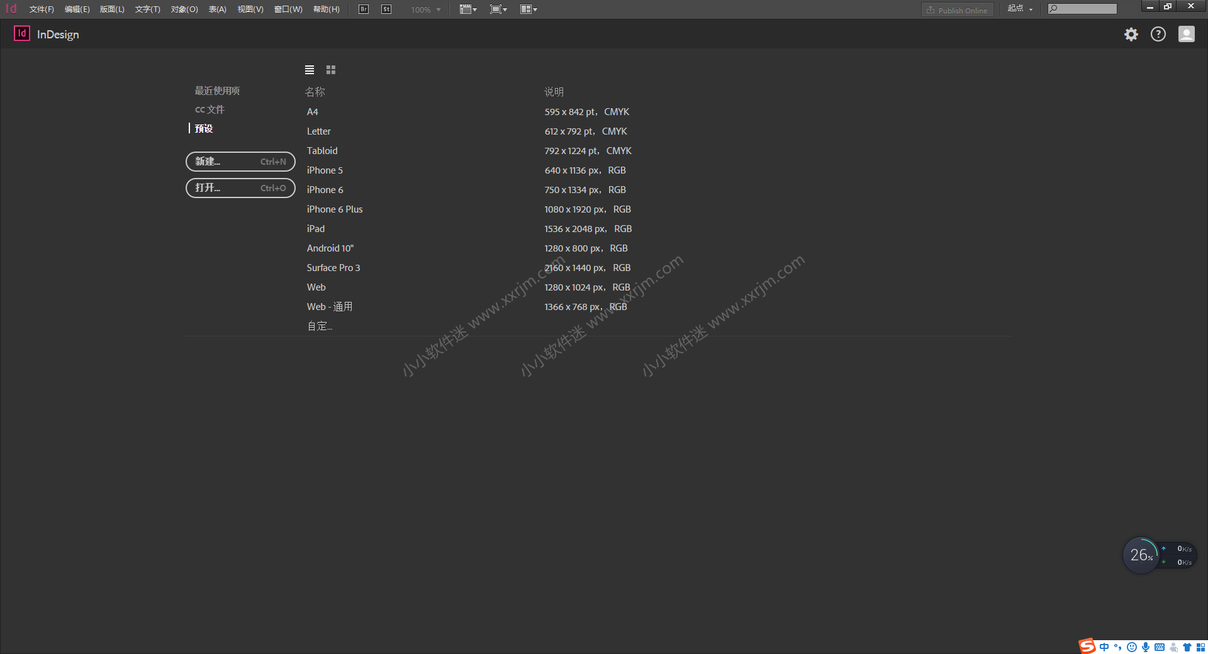Click 595 x 842 pt, CMYK description
The image size is (1208, 654).
coord(587,112)
